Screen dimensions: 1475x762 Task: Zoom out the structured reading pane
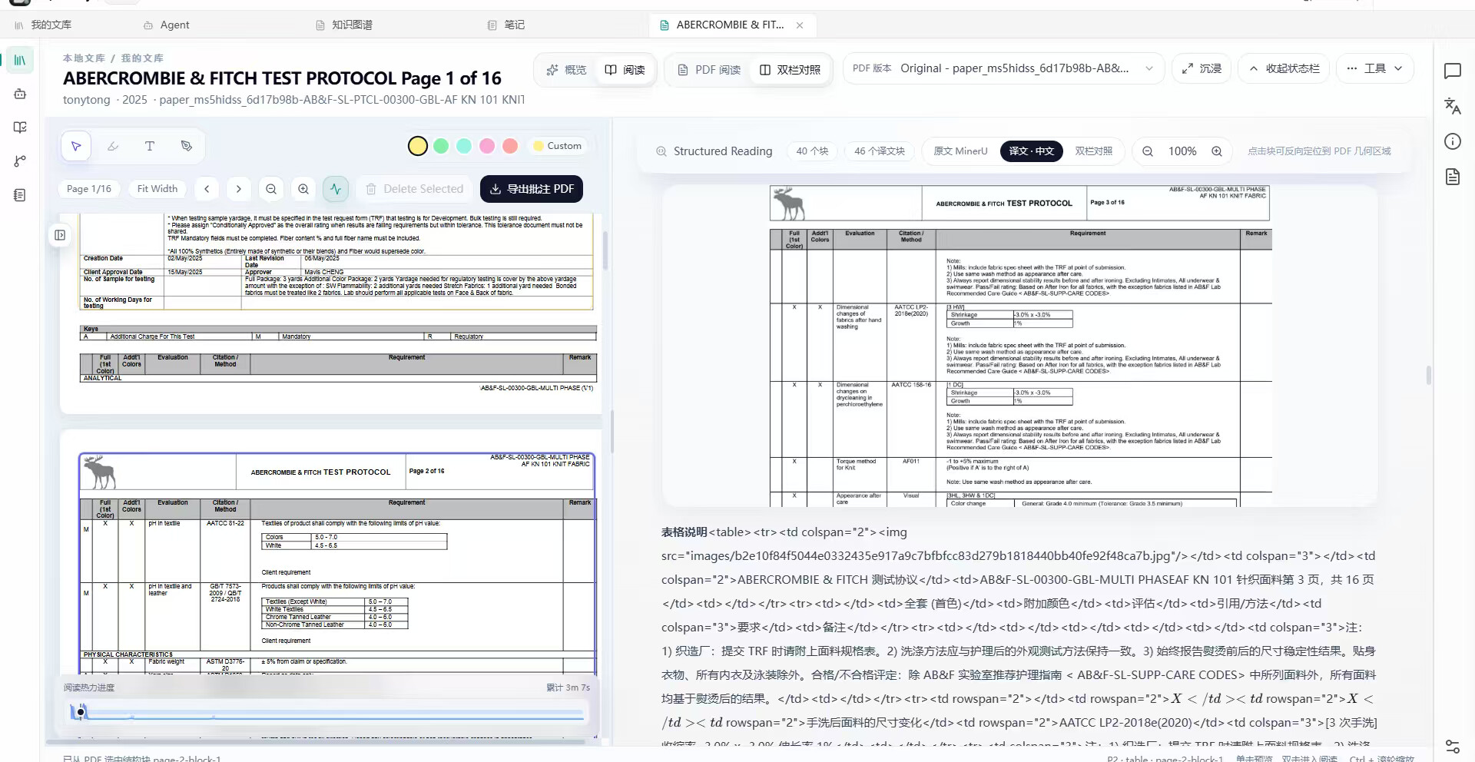(1148, 151)
